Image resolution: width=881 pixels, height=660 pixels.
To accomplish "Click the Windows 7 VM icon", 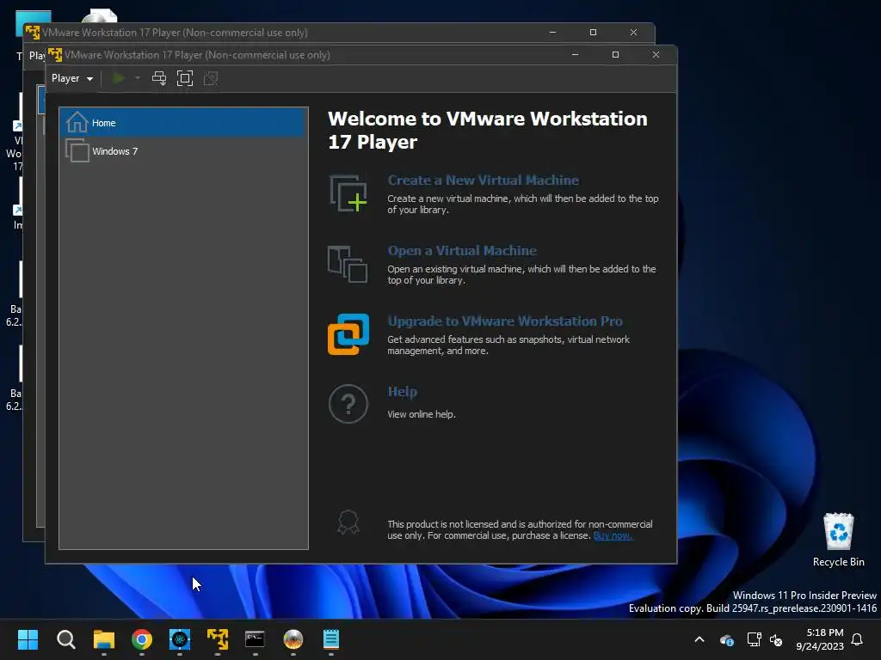I will [x=77, y=150].
